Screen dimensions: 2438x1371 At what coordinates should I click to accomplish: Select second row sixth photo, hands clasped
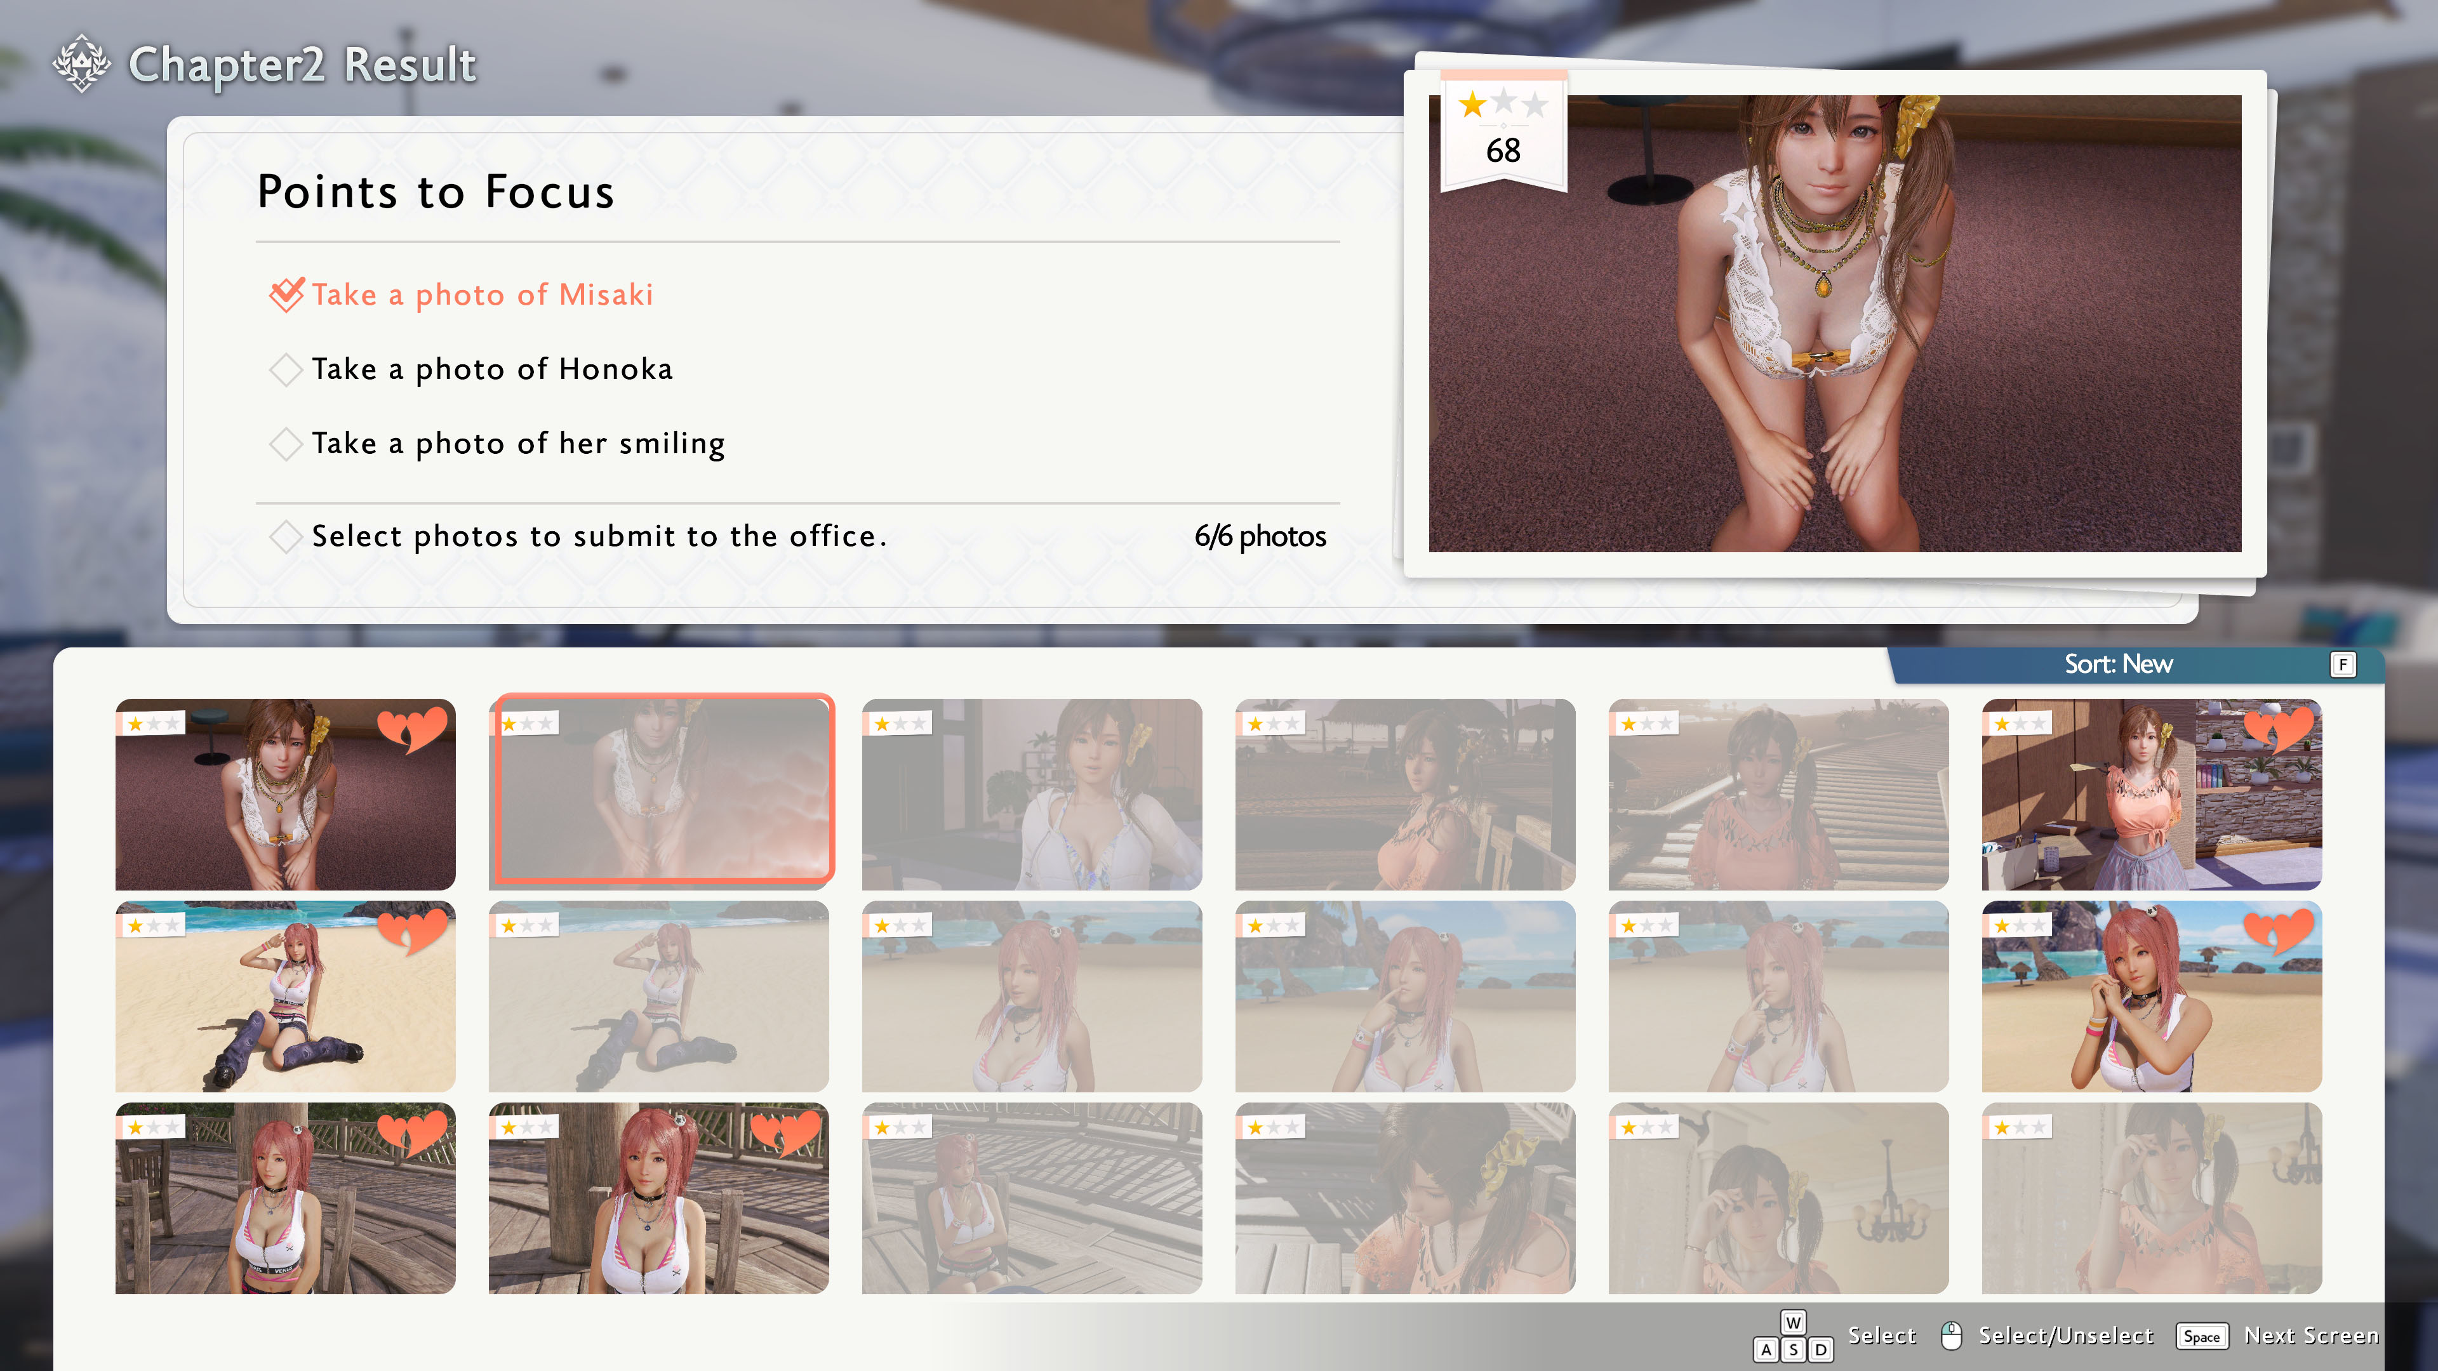(x=2151, y=997)
